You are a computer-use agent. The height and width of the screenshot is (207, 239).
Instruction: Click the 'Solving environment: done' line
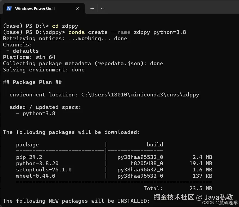pos(44,70)
